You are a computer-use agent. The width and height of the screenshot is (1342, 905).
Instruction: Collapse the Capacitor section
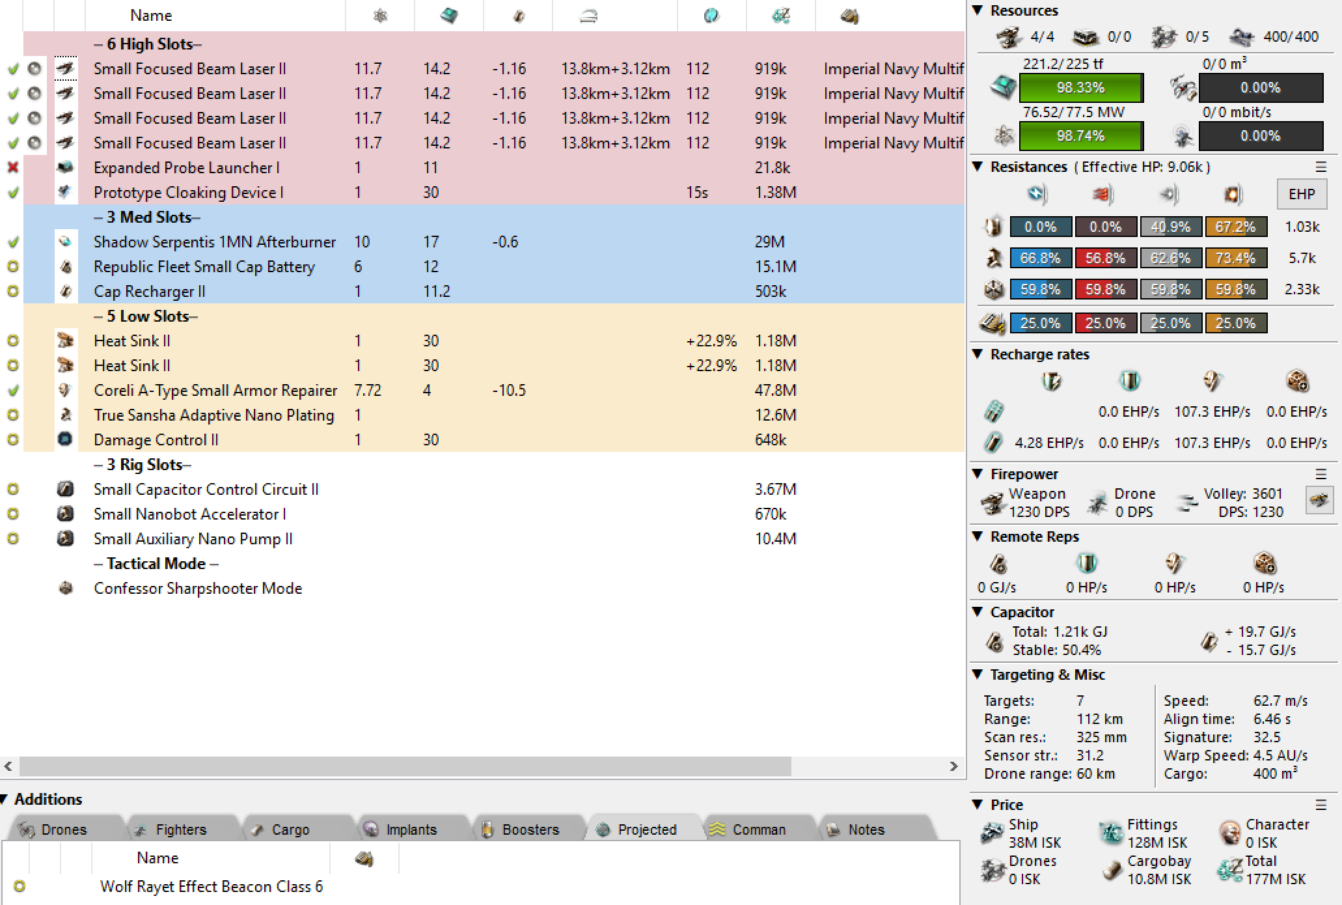click(x=978, y=612)
